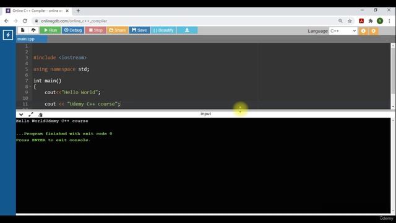Open the Chrome profile avatar
The height and width of the screenshot is (223, 396).
click(x=380, y=21)
